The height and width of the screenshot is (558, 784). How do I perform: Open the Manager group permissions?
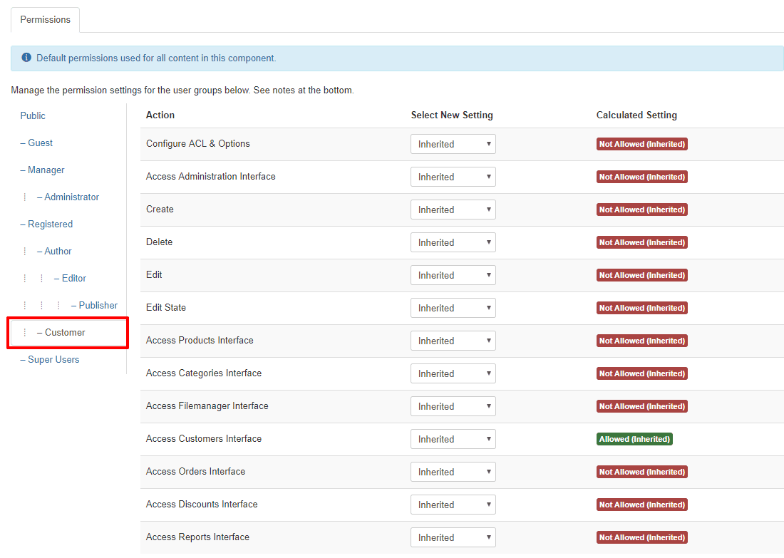click(x=46, y=170)
